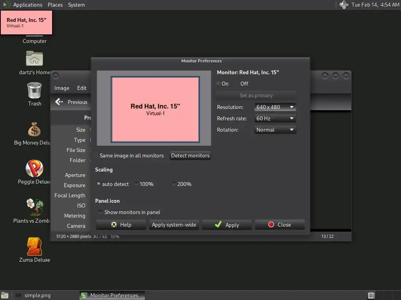
Task: Click the workspace switcher icon at bottom right
Action: (x=371, y=295)
